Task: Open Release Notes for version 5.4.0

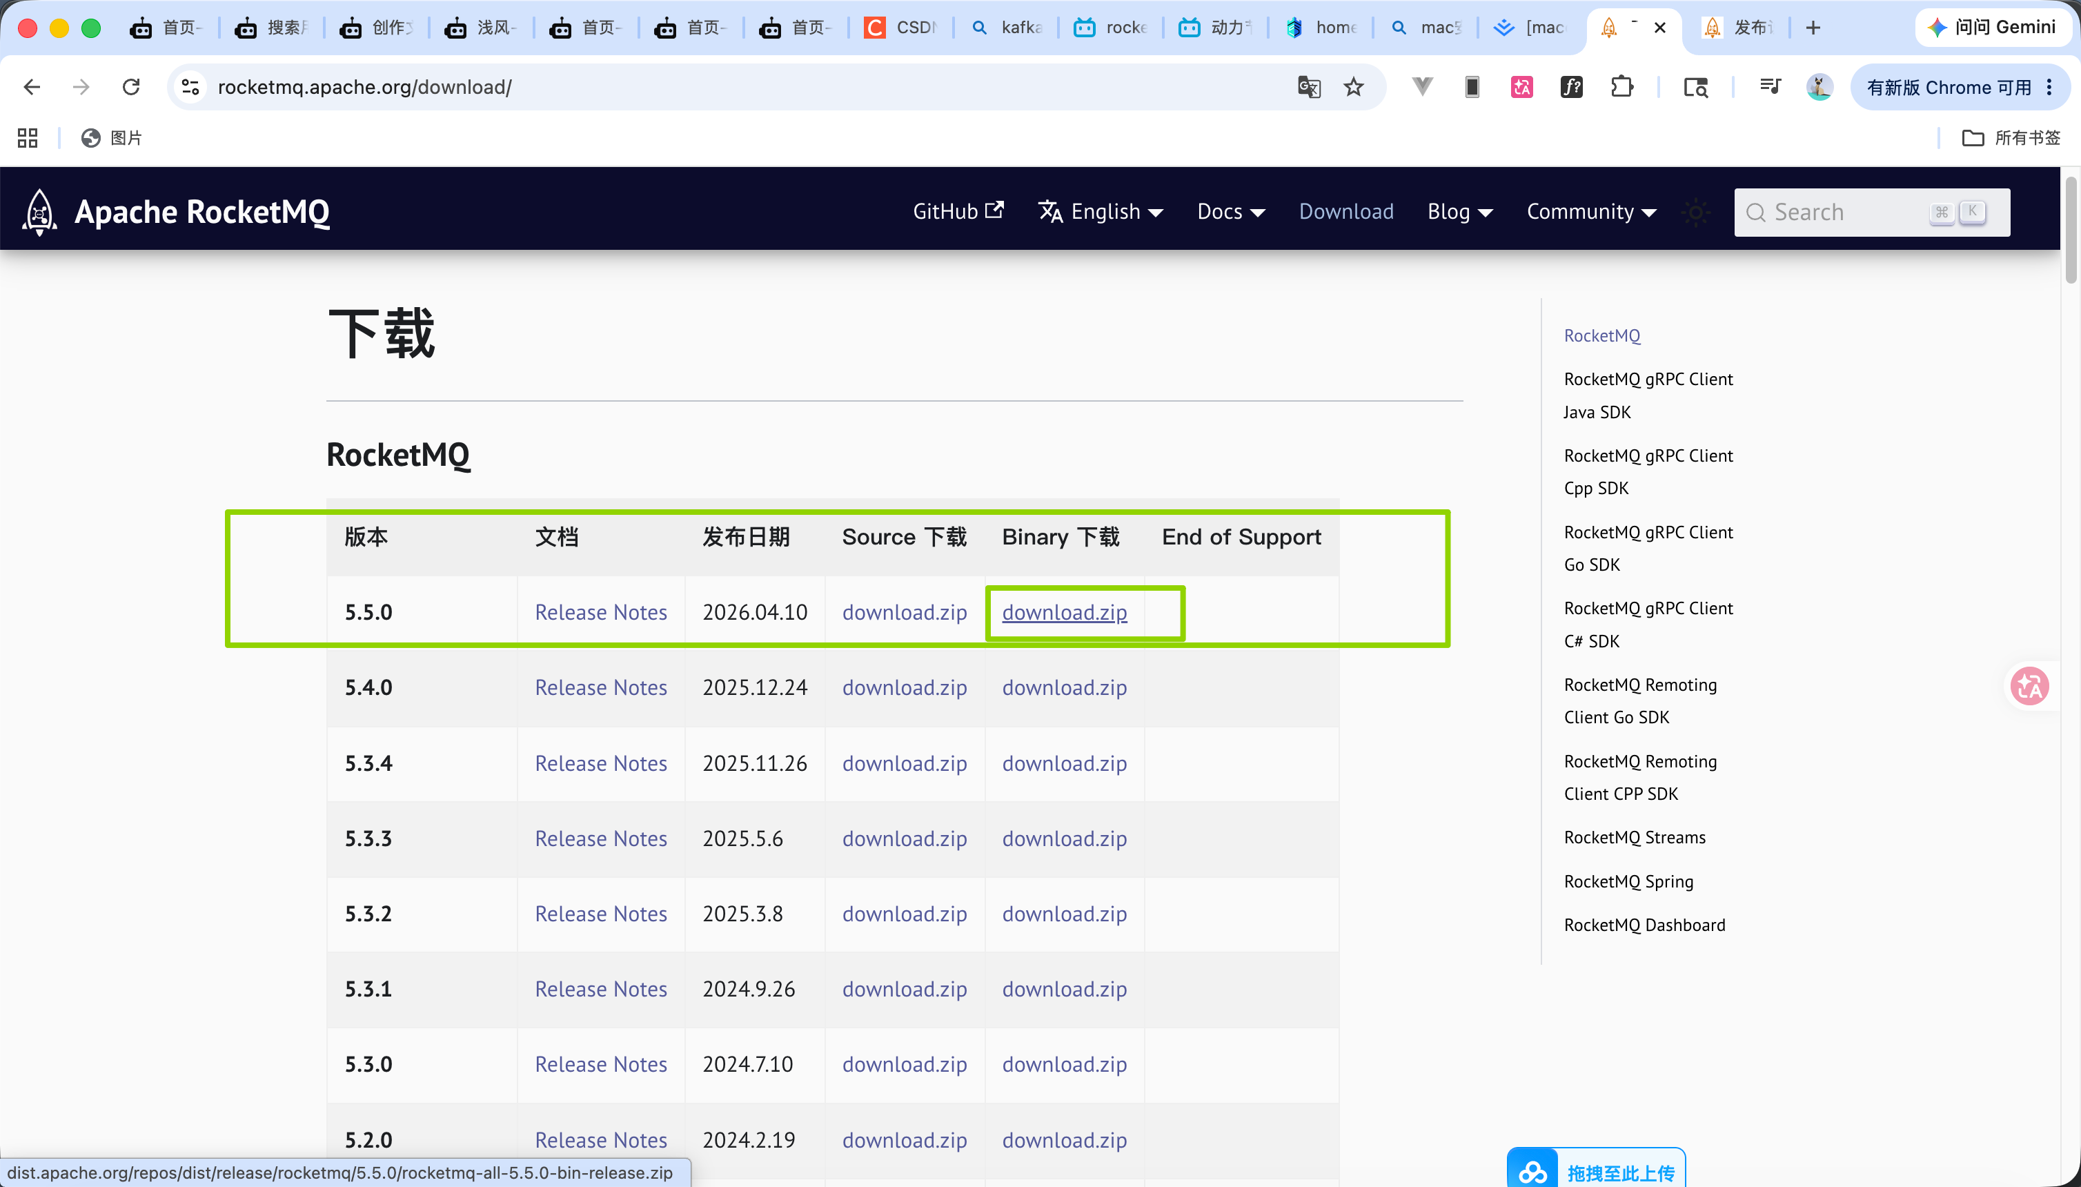Action: pos(601,687)
